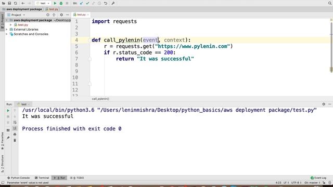Start debugging with the green bug icon

point(61,3)
